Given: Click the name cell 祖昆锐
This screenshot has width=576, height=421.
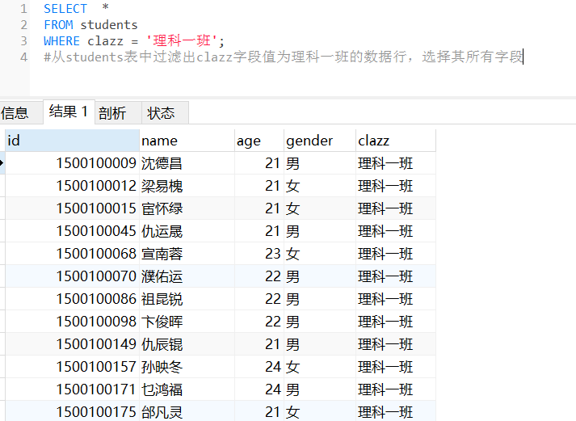Looking at the screenshot, I should click(187, 299).
